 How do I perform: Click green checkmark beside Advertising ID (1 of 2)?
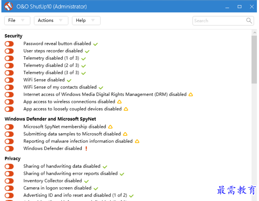tap(131, 196)
